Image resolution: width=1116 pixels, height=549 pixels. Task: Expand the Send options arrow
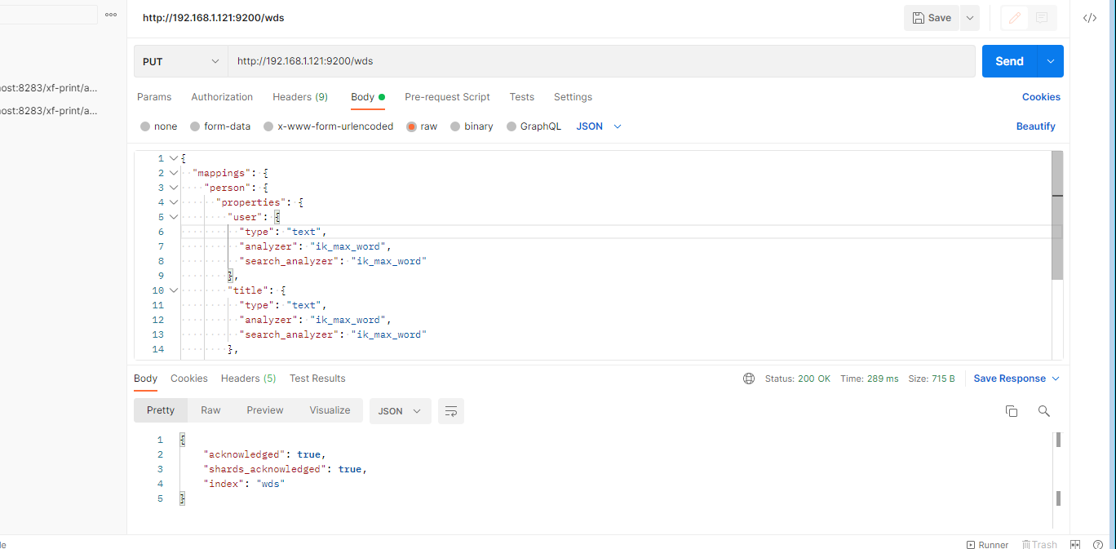tap(1051, 61)
